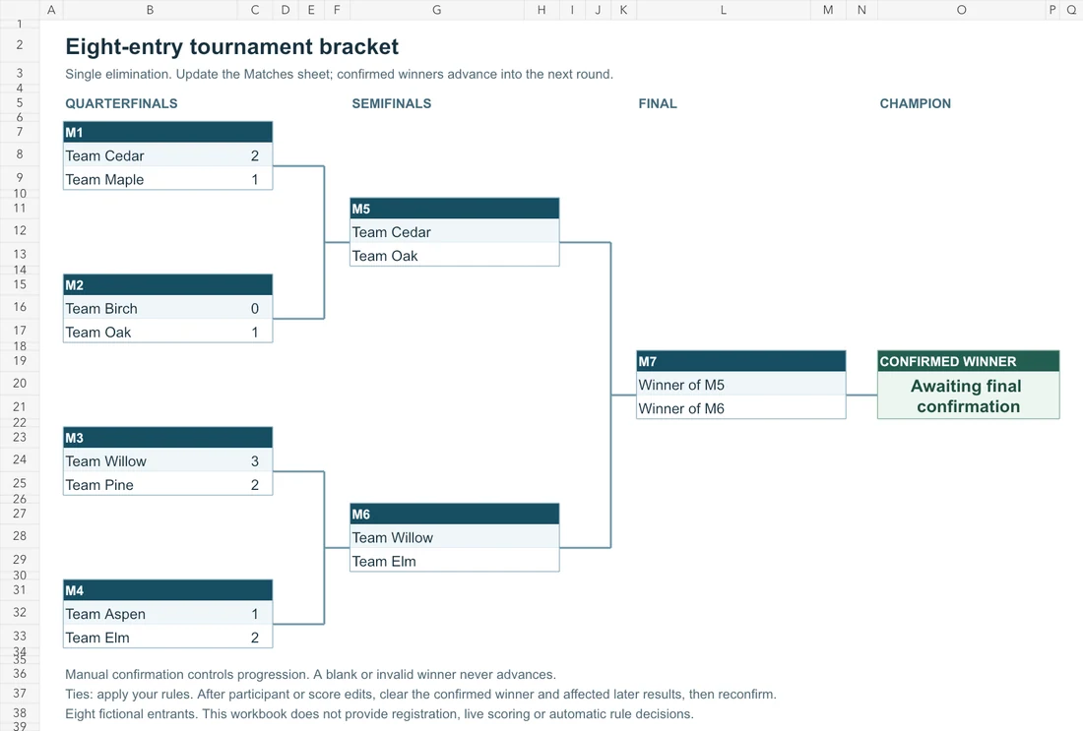Select the M4 match header
The width and height of the screenshot is (1083, 731).
coord(167,590)
